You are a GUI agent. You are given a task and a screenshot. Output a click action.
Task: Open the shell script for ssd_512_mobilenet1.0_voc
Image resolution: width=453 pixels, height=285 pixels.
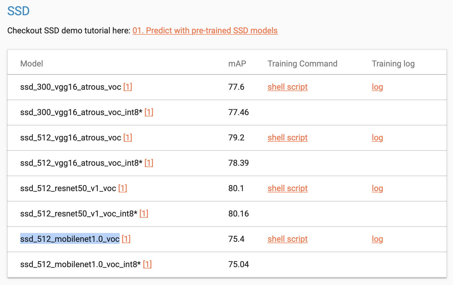point(287,239)
